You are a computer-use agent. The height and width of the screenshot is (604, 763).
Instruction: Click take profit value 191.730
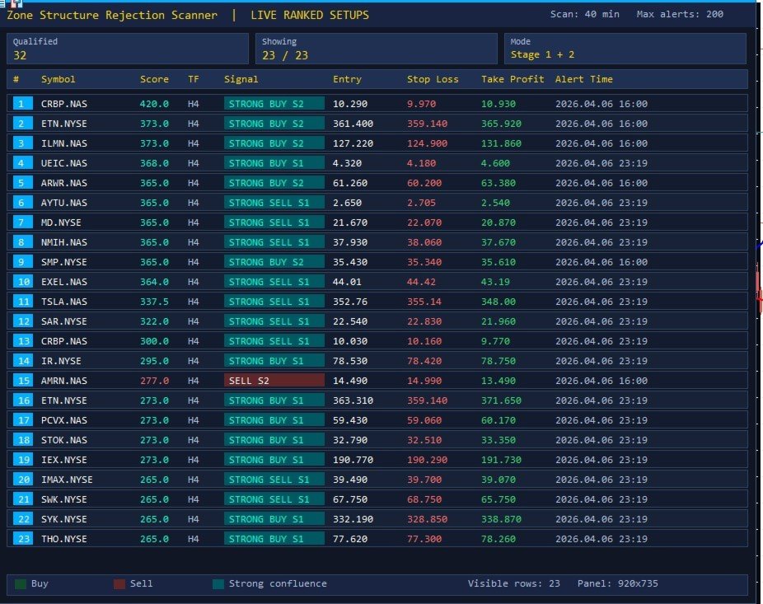(x=501, y=460)
